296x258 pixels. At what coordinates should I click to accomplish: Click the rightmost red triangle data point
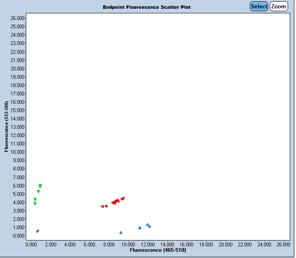(x=123, y=198)
